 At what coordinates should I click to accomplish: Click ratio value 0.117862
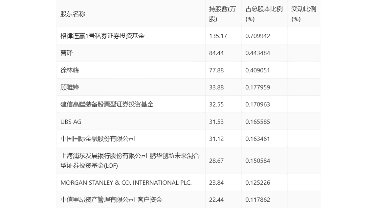[x=258, y=200]
